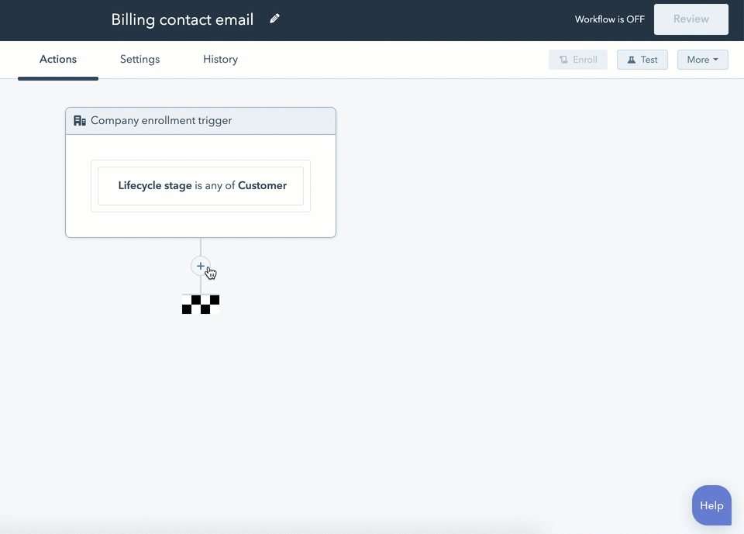Click the Workflow is OFF status text
Screen dimensions: 744x534
coord(610,19)
